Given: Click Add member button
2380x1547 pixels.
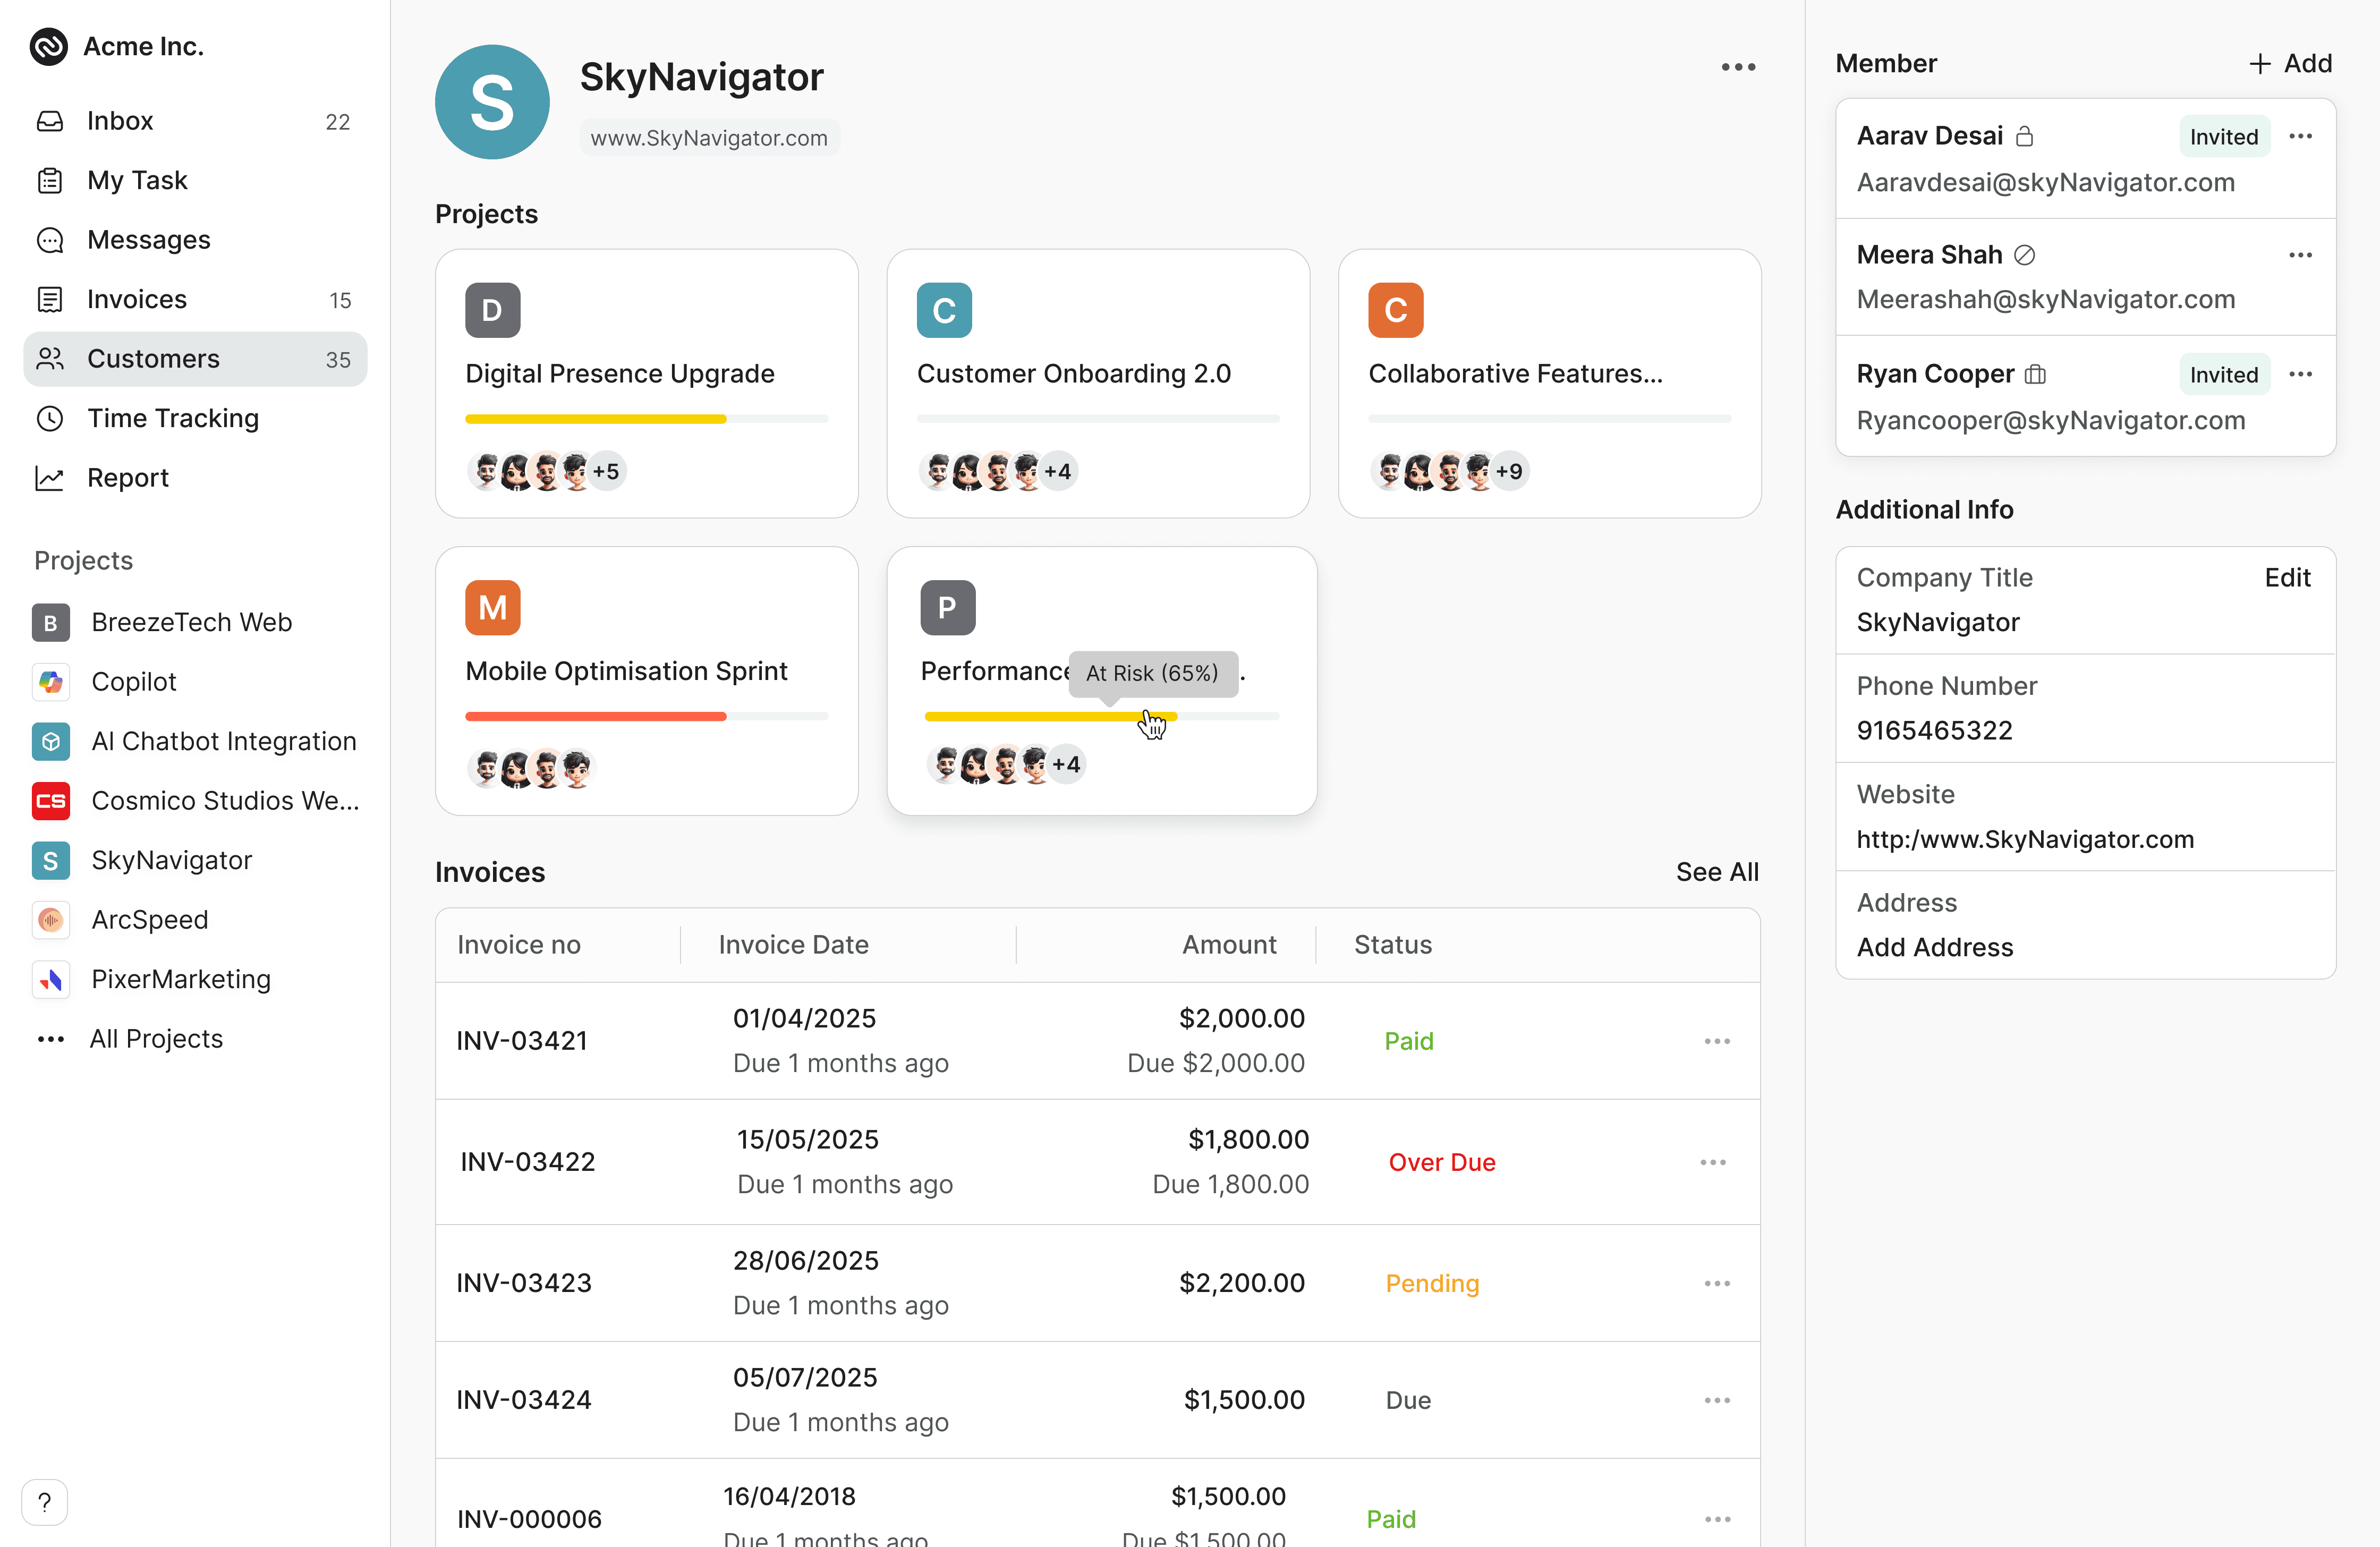Looking at the screenshot, I should pyautogui.click(x=2290, y=63).
